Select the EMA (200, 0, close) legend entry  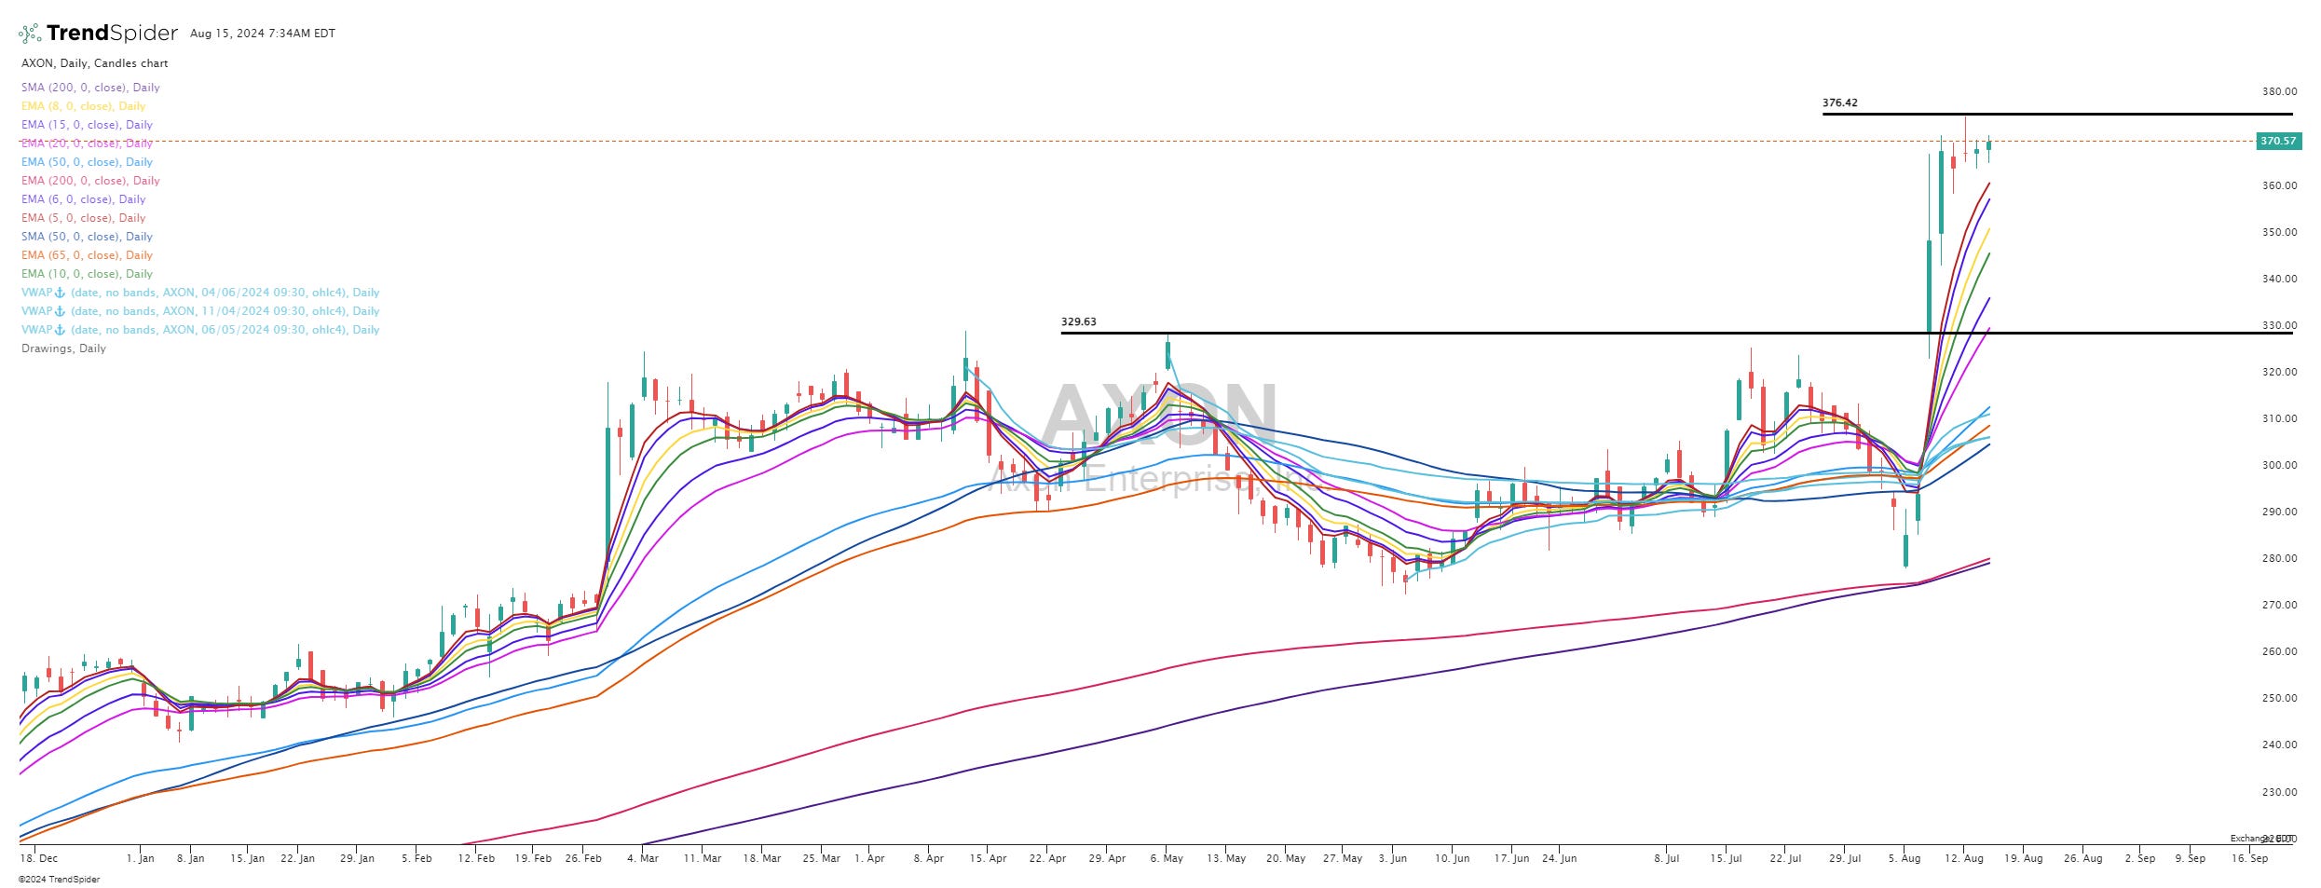click(90, 181)
